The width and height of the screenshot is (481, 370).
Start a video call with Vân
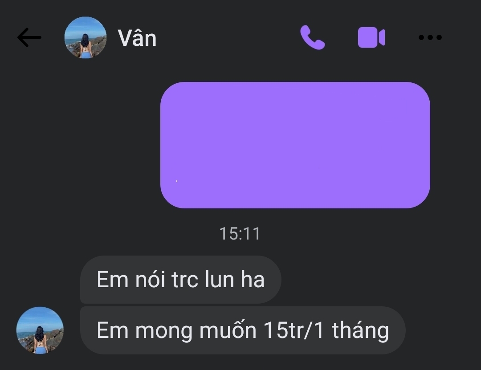click(x=371, y=37)
